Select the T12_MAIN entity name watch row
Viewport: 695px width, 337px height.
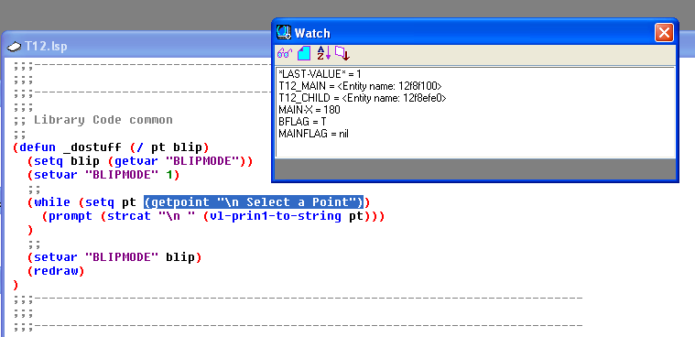360,85
